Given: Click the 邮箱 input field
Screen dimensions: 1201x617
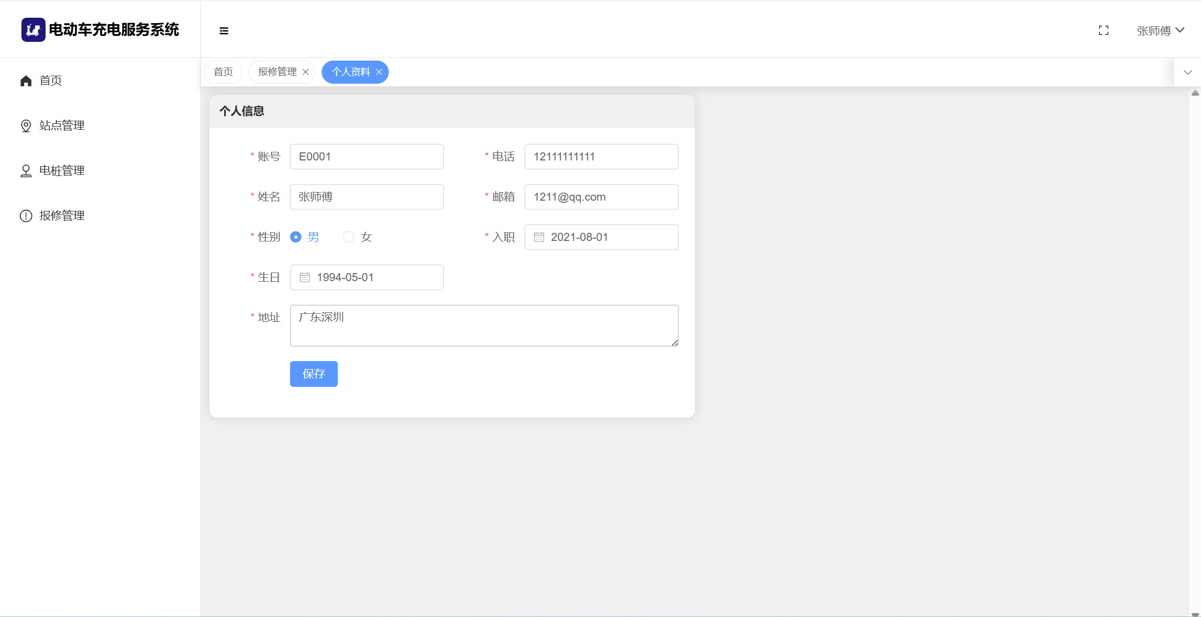Looking at the screenshot, I should (x=600, y=197).
